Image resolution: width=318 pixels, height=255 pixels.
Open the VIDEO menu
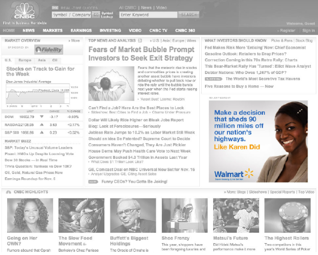[x=135, y=30]
